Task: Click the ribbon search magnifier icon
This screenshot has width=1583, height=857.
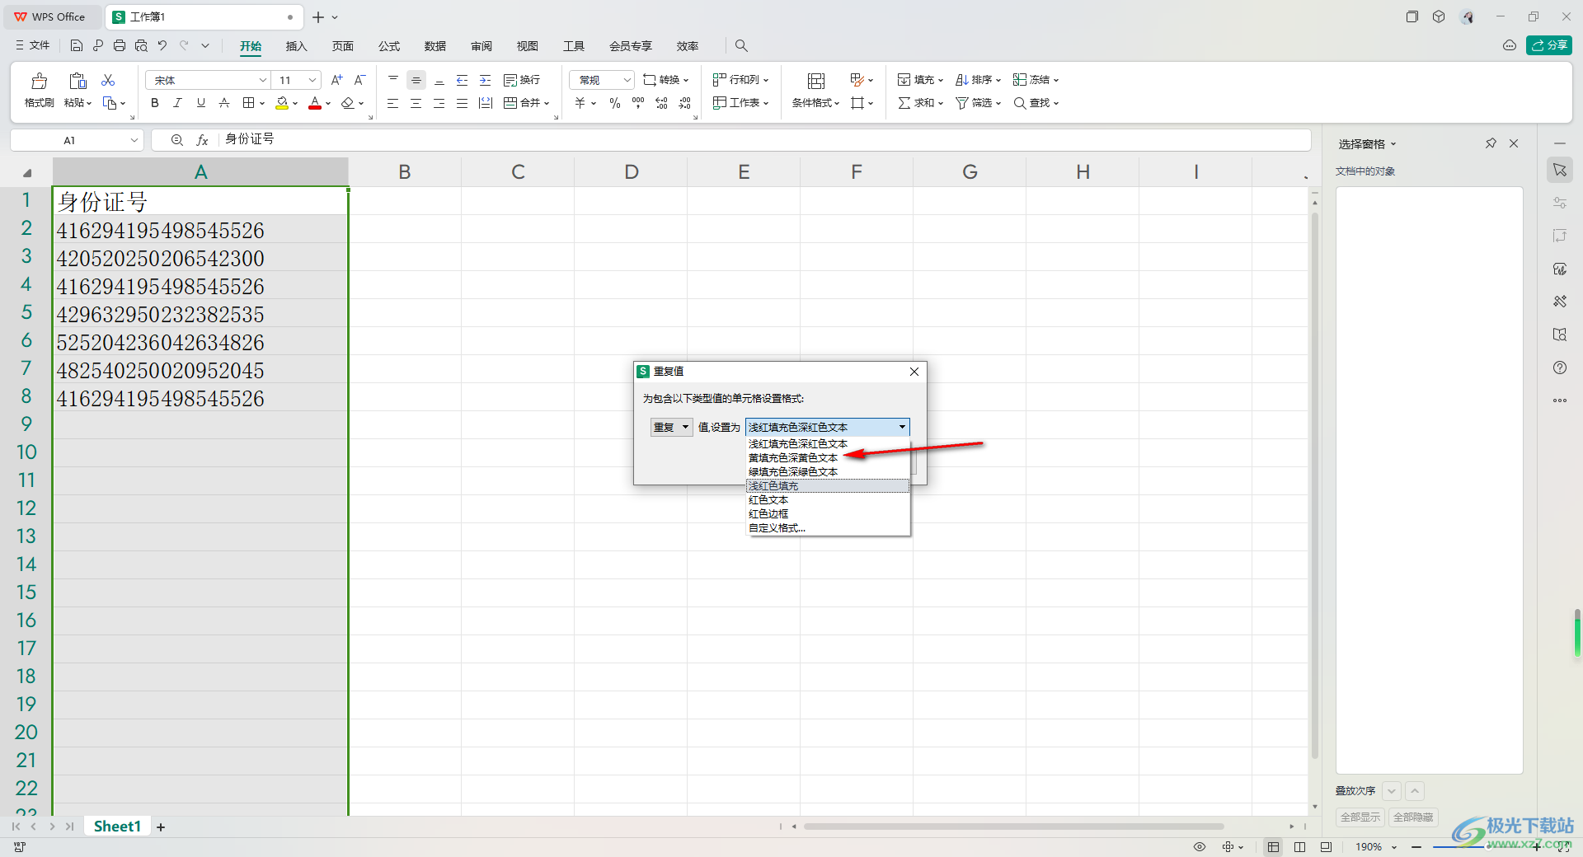Action: [741, 46]
